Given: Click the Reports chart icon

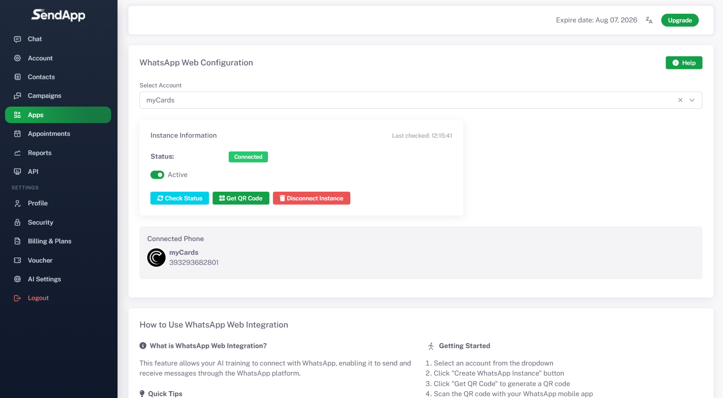Looking at the screenshot, I should 17,153.
